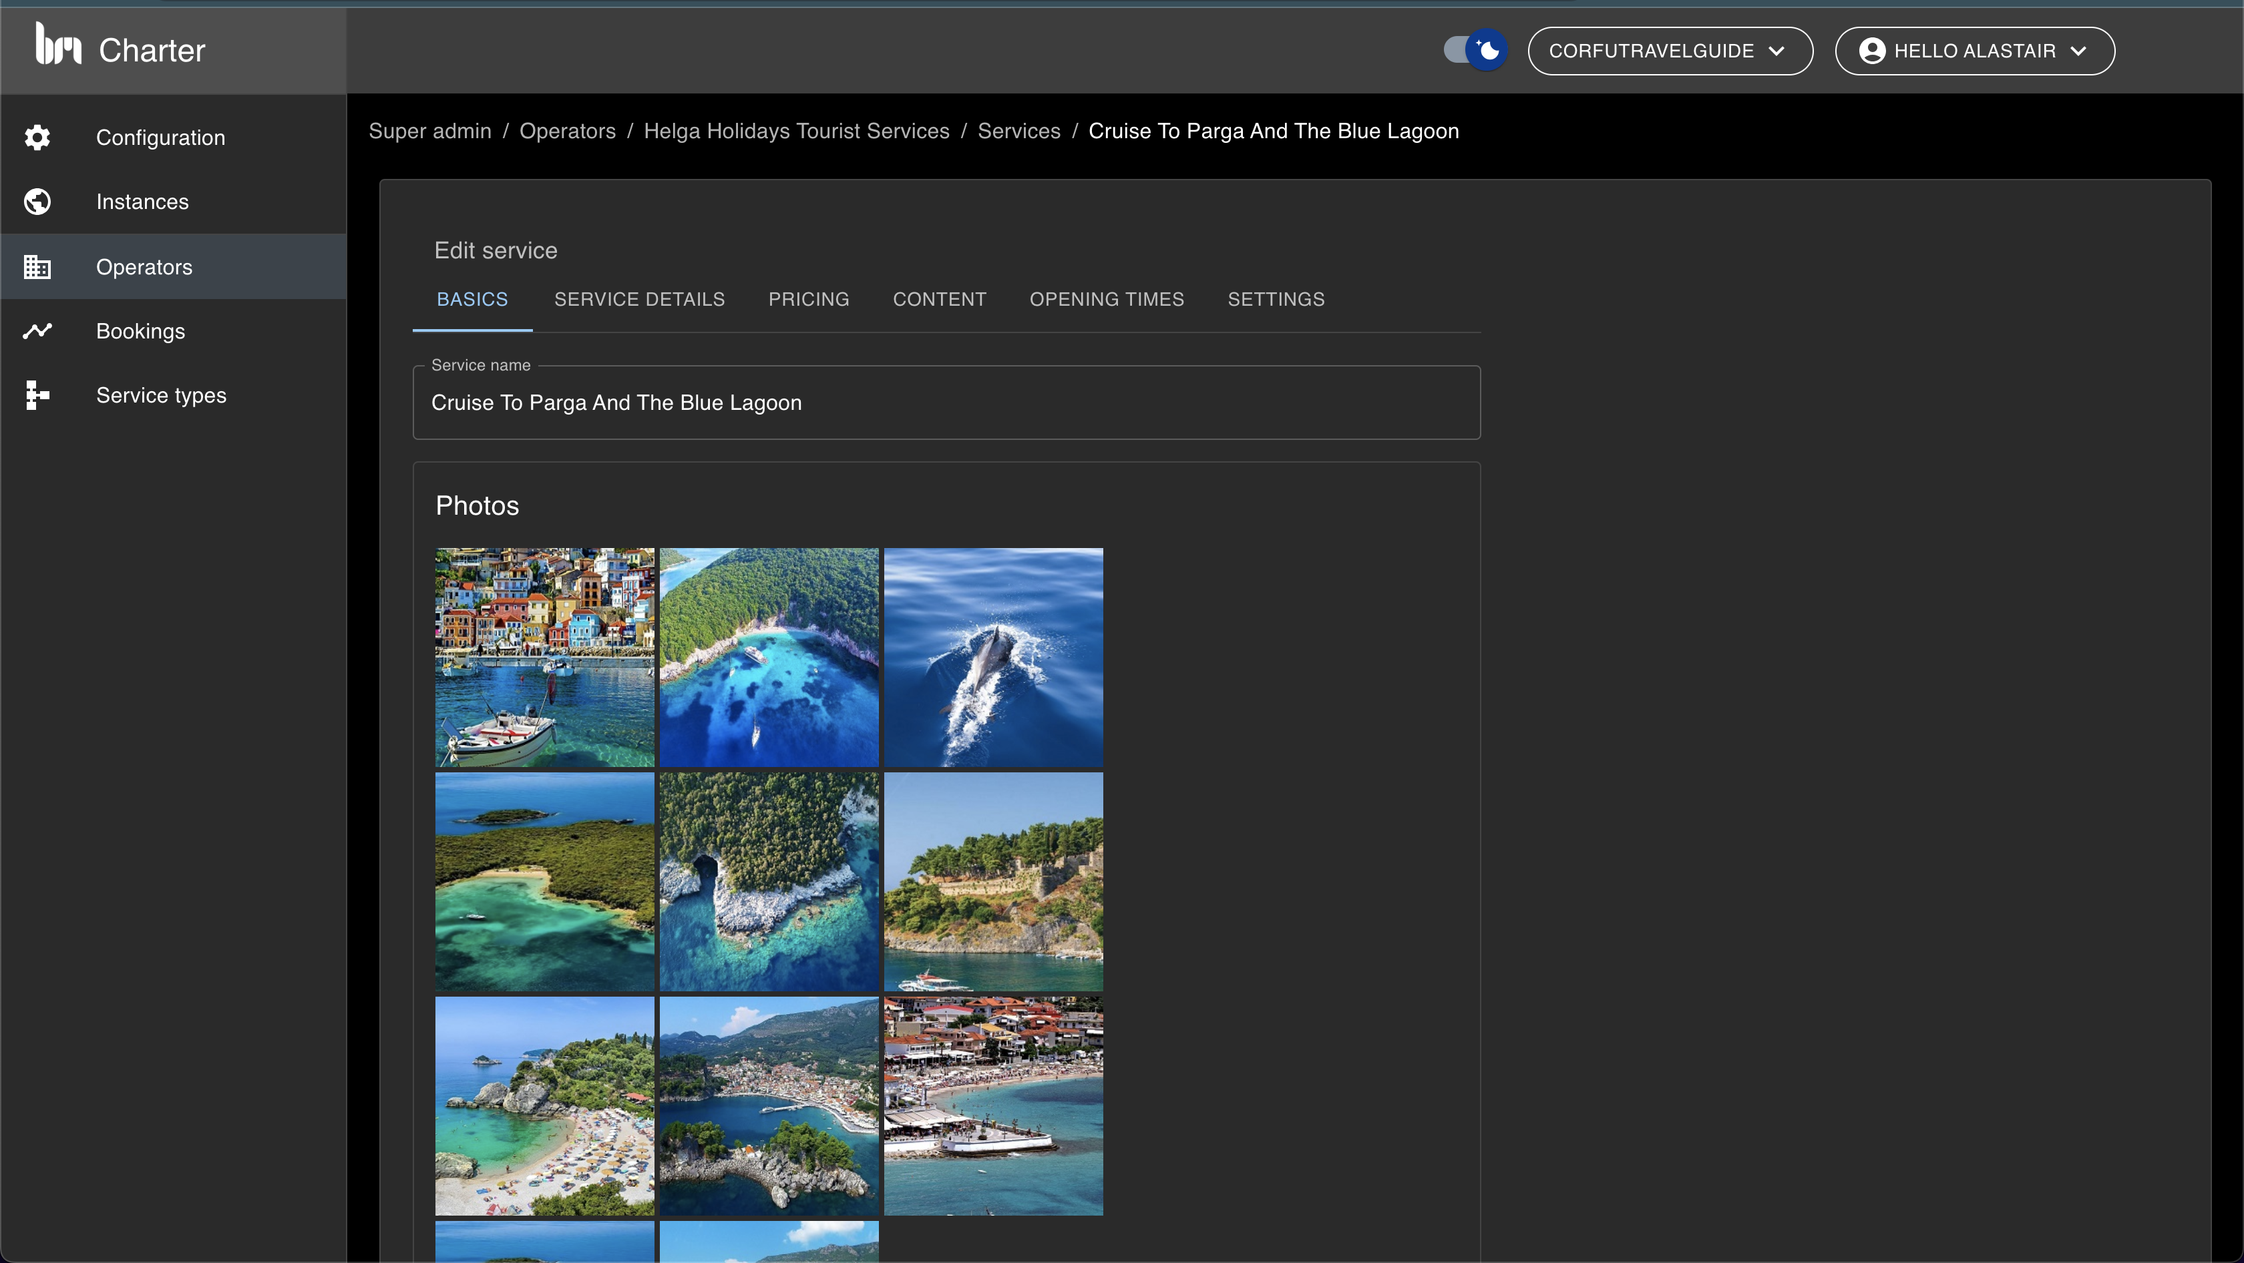2244x1263 pixels.
Task: Expand the Super admin breadcrumb link
Action: (x=430, y=131)
